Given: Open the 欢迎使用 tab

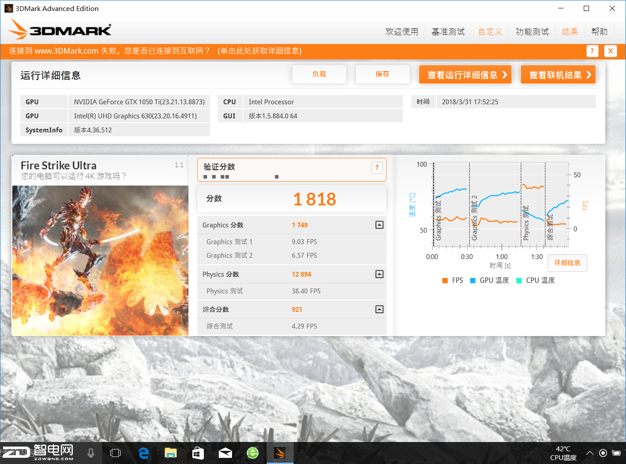Looking at the screenshot, I should (402, 32).
